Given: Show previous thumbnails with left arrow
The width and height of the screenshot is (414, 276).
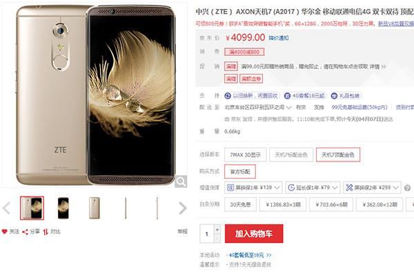Looking at the screenshot, I should coord(6,208).
